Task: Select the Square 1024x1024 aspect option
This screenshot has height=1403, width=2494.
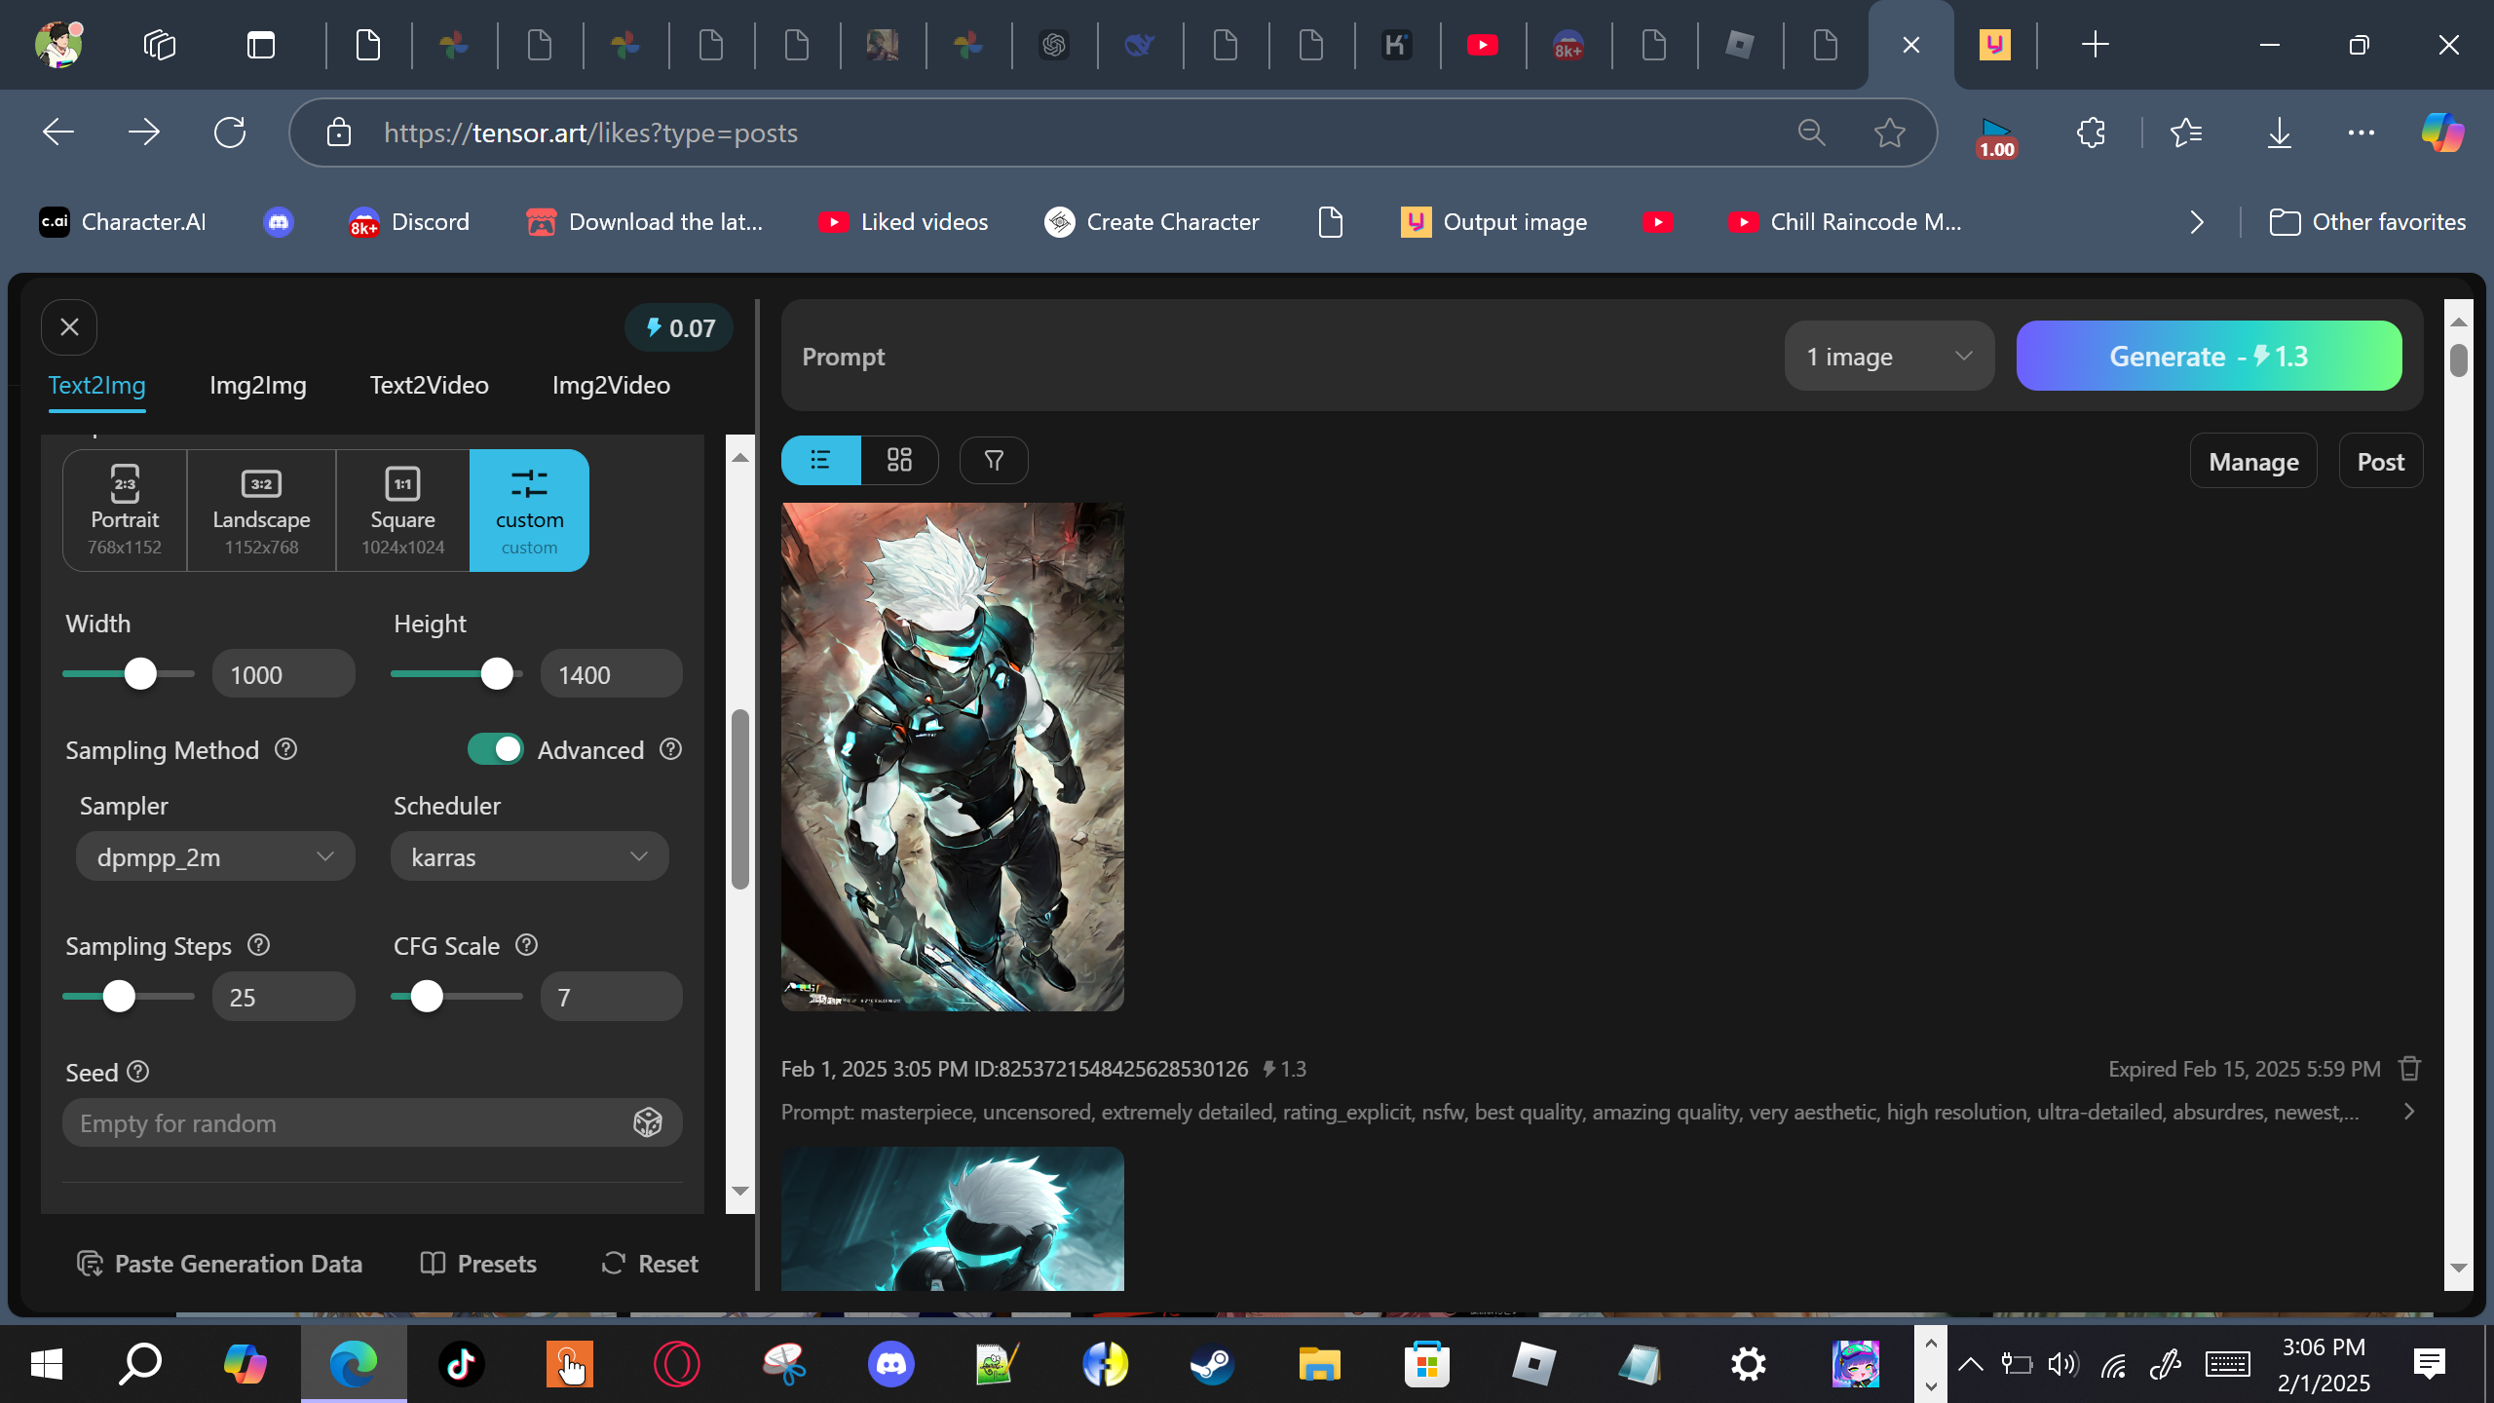Action: (402, 511)
